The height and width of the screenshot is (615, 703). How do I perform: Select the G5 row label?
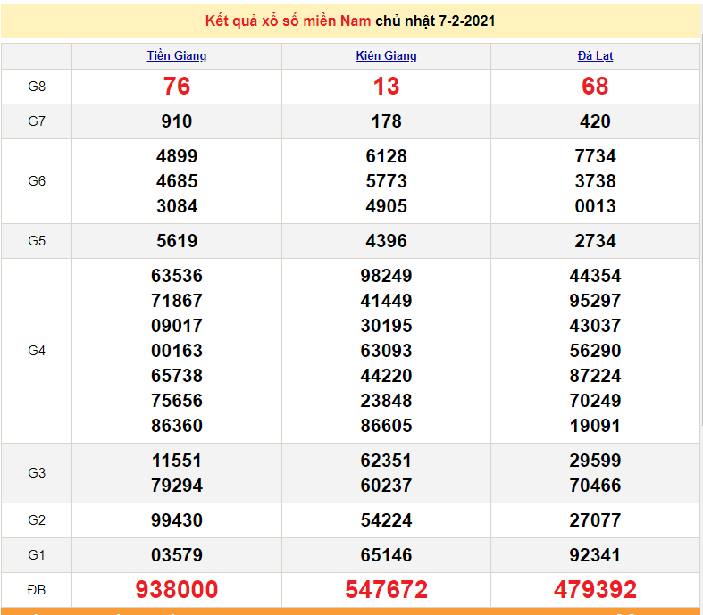click(x=37, y=241)
